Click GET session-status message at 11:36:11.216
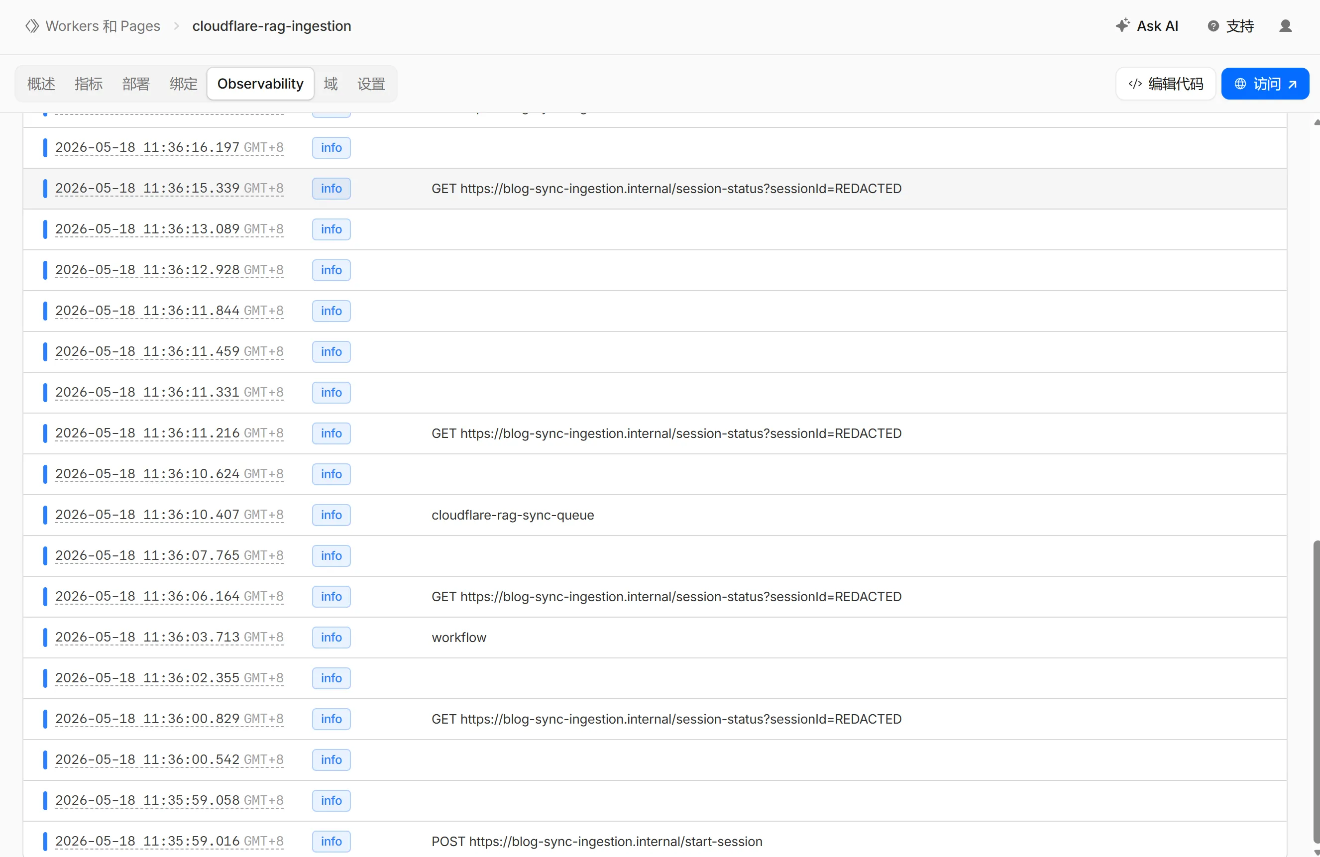Screen dimensions: 1320x857 pos(666,433)
